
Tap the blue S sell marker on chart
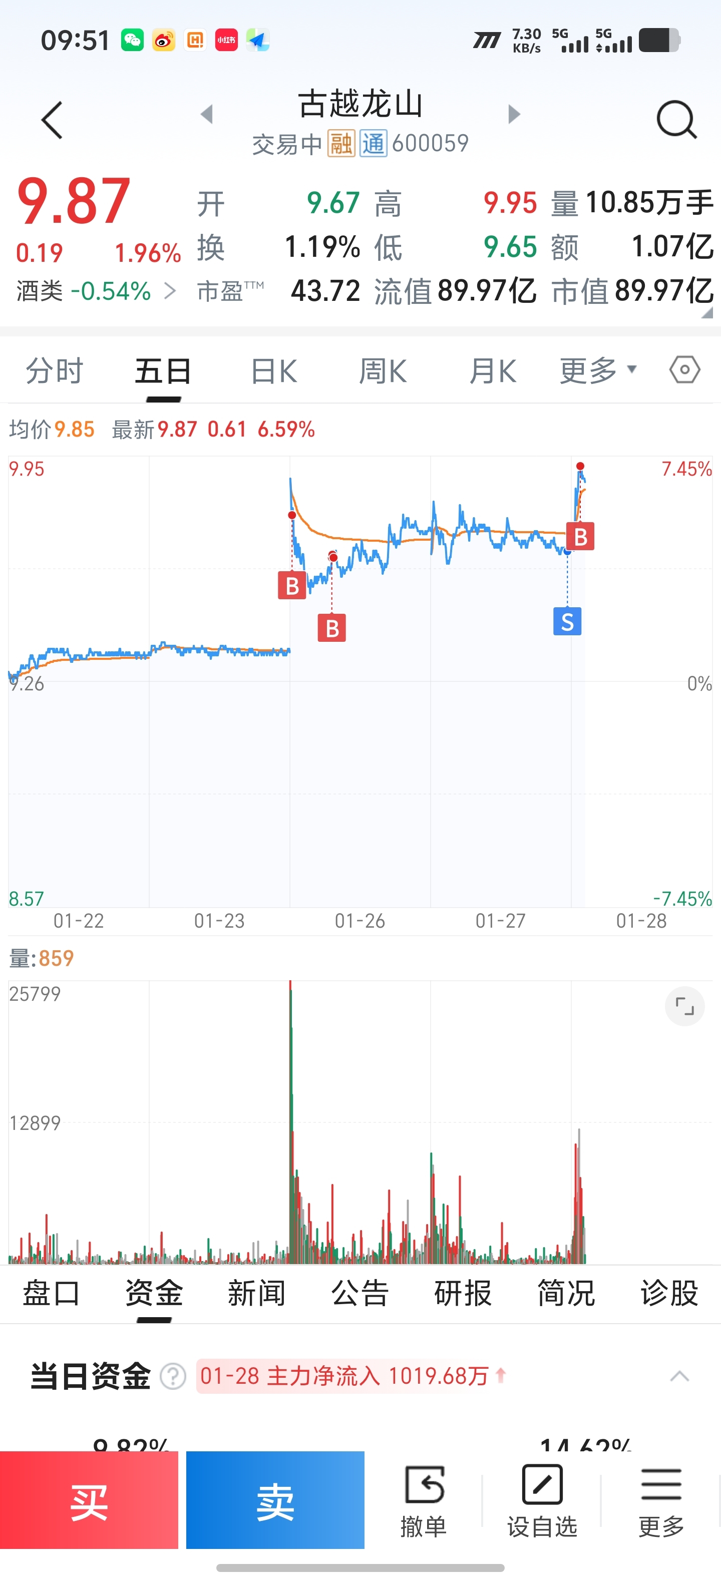[567, 622]
